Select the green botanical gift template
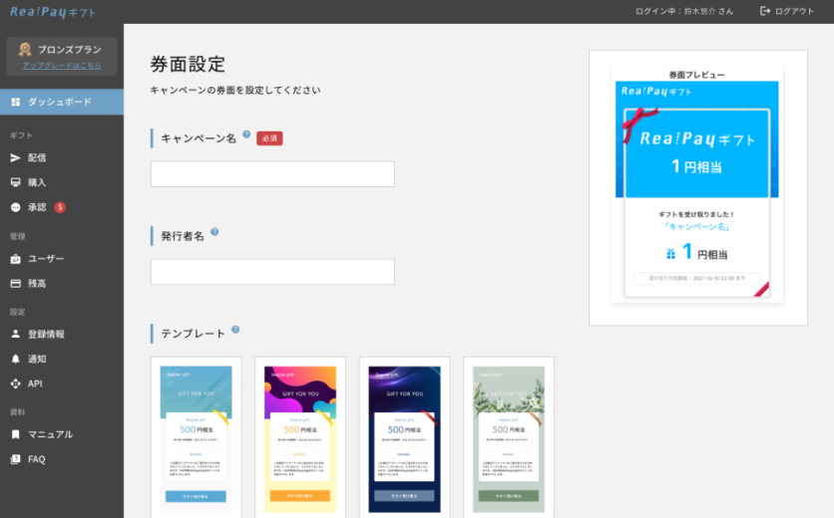The height and width of the screenshot is (518, 834). point(509,437)
